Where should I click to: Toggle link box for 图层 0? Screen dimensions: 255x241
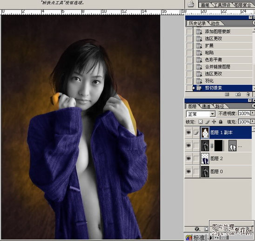click(x=196, y=171)
